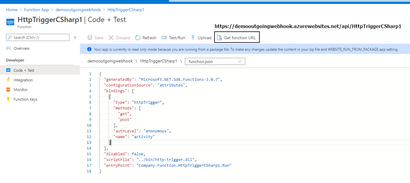Click line number 13 in the gutter

tap(89, 142)
